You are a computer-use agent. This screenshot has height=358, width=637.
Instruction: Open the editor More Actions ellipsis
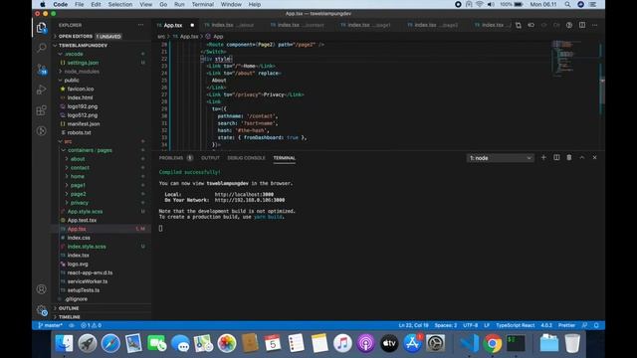click(595, 25)
